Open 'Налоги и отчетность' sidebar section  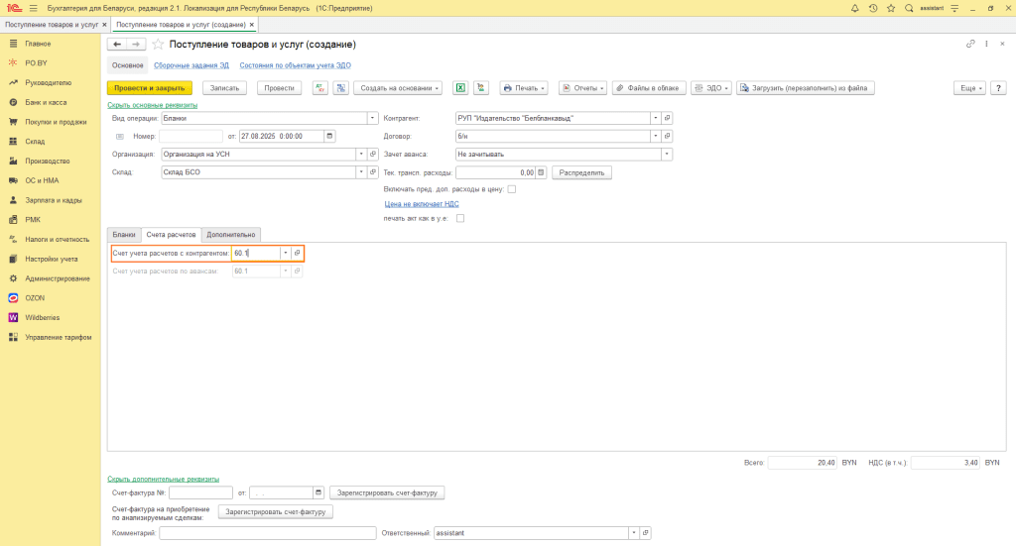[x=57, y=240]
